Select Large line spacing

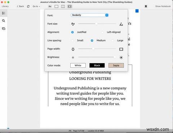tap(112, 40)
